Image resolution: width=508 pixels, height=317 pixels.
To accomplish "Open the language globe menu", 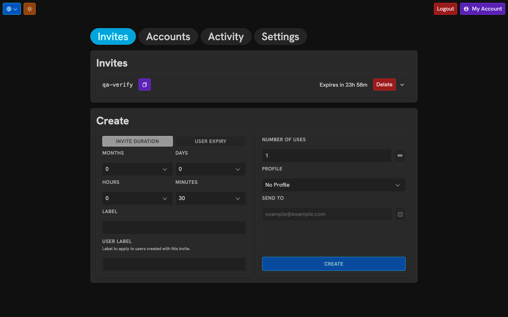I will (x=12, y=9).
